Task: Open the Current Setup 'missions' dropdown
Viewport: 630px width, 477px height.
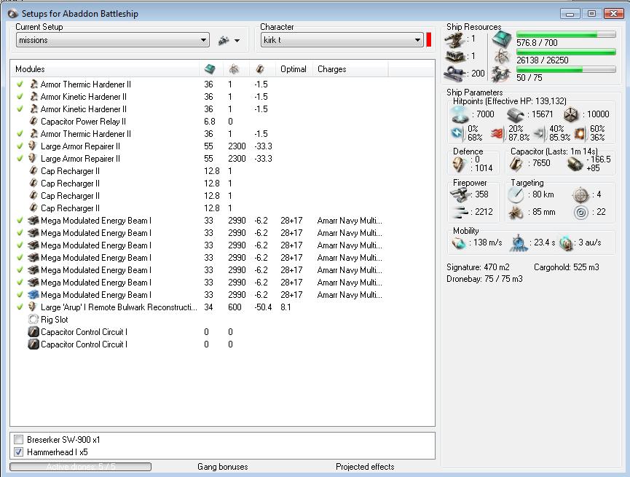Action: click(x=112, y=40)
